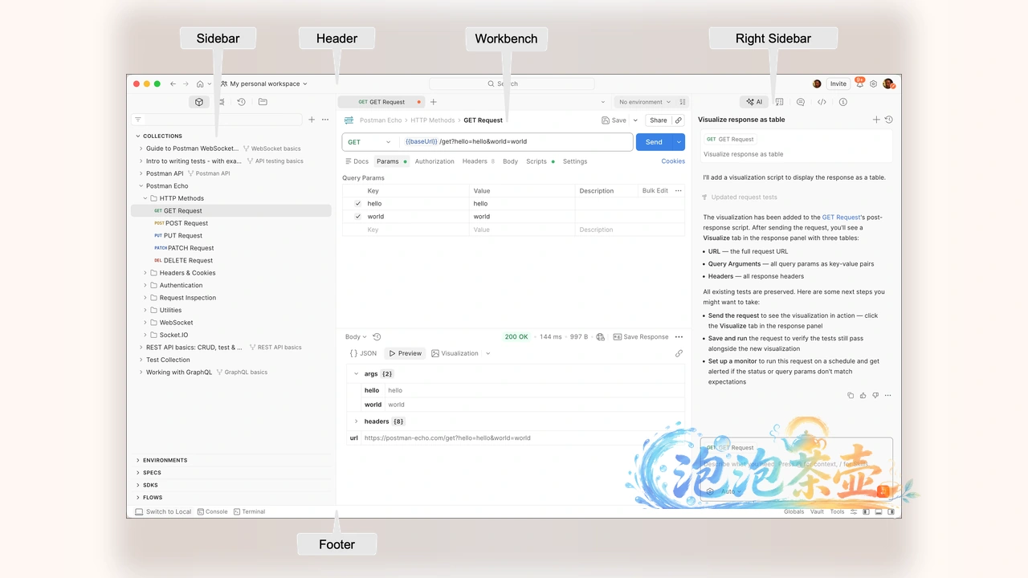Click the Send button
The height and width of the screenshot is (578, 1028).
pos(655,142)
